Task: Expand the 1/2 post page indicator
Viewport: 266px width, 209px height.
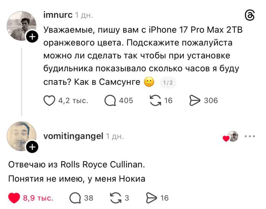Action: tap(167, 83)
